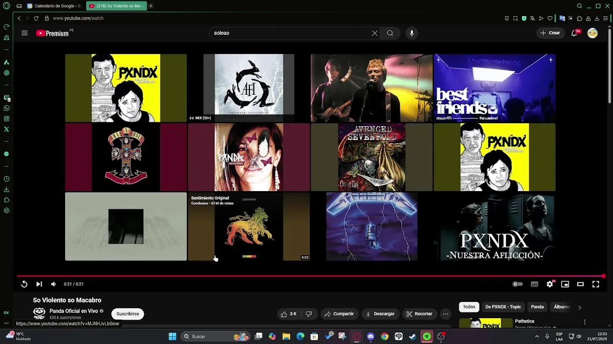613x344 pixels.
Task: Open the Crear menu
Action: pyautogui.click(x=550, y=33)
